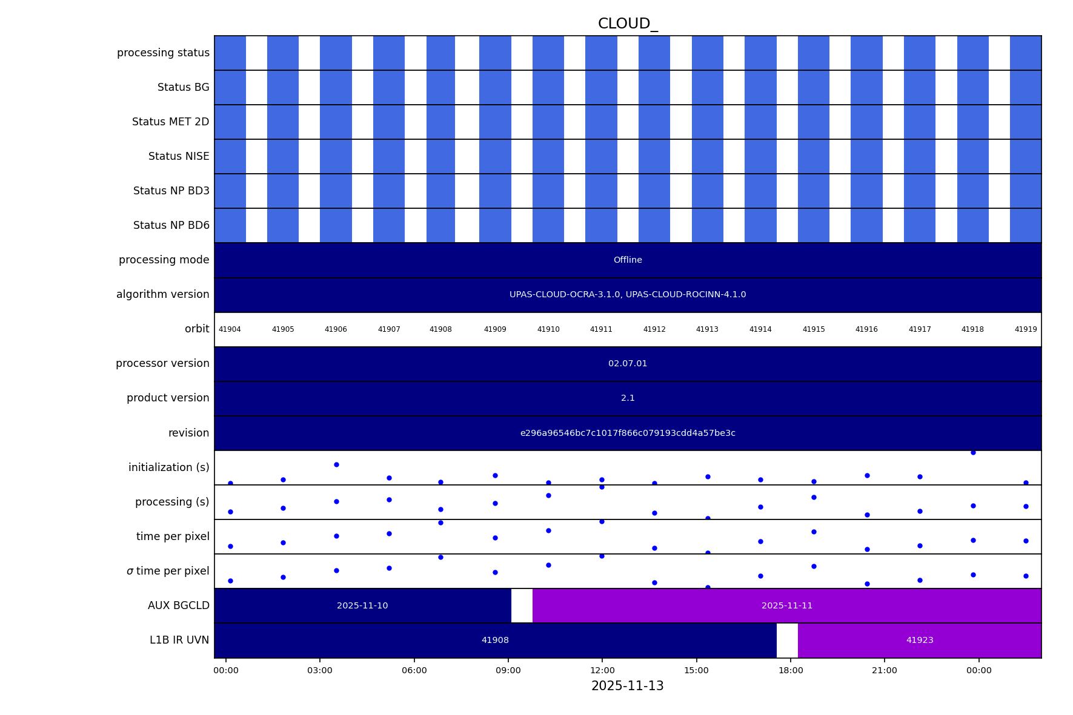Screen dimensions: 1073x715
Task: Click the highest data point in initialization row
Action: (973, 453)
